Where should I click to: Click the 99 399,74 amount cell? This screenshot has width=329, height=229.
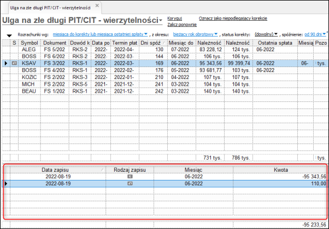pos(239,63)
